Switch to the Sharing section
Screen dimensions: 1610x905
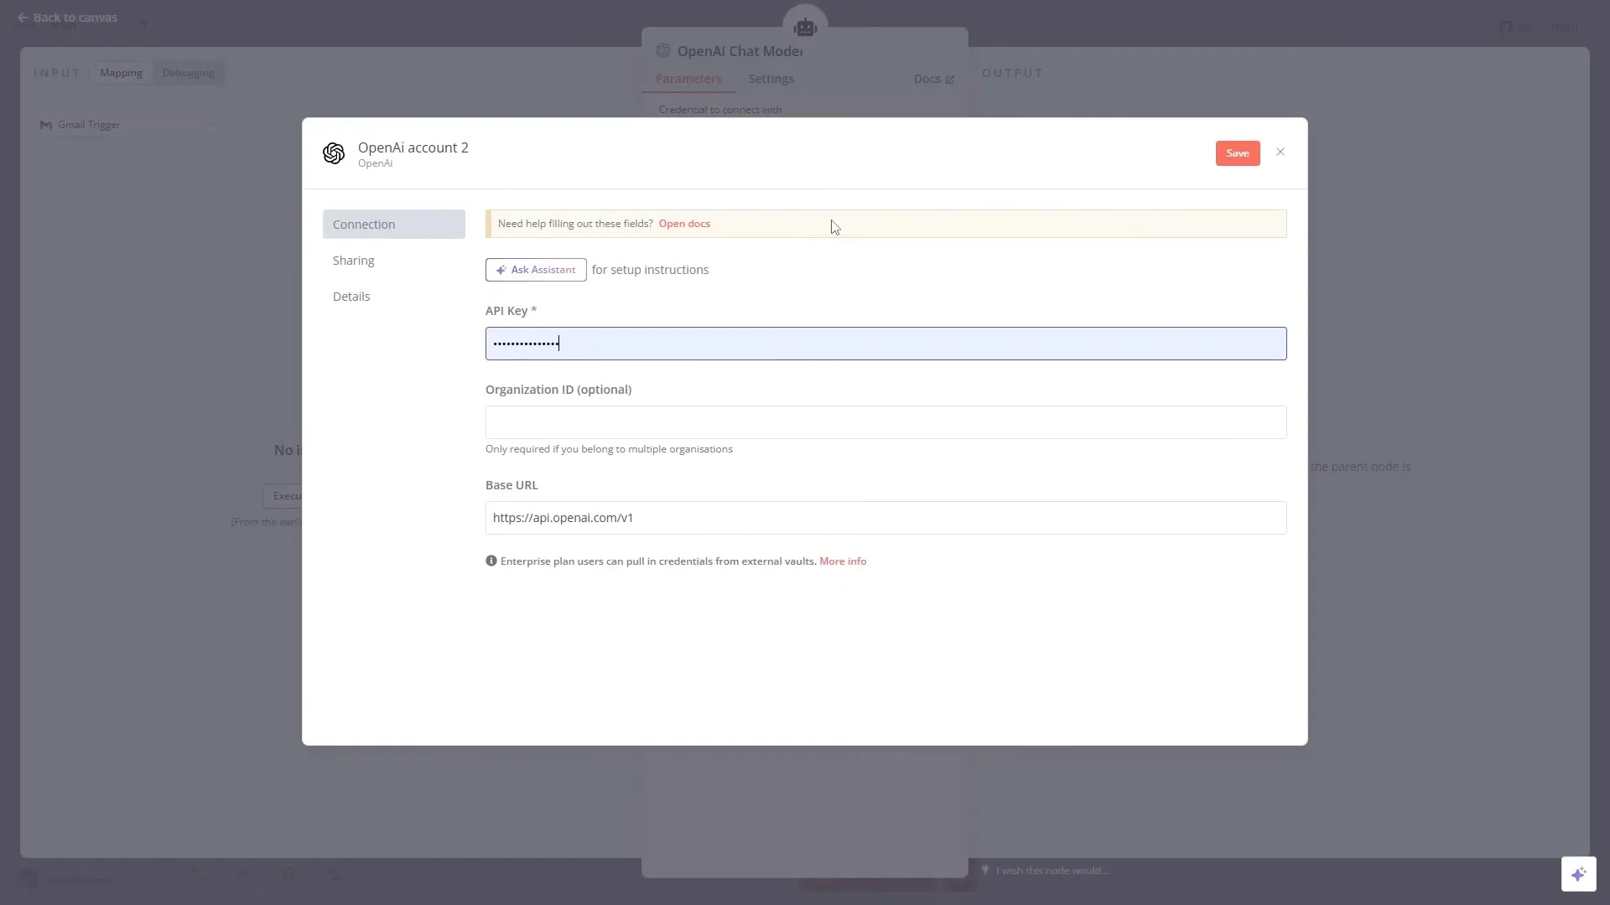(354, 261)
